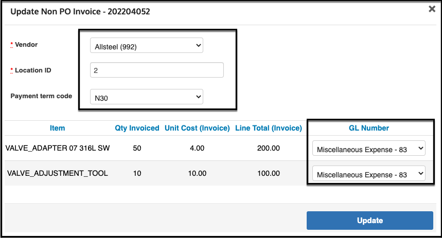The height and width of the screenshot is (238, 442).
Task: Open the Vendor dropdown showing Allsteel (992)
Action: coord(147,45)
